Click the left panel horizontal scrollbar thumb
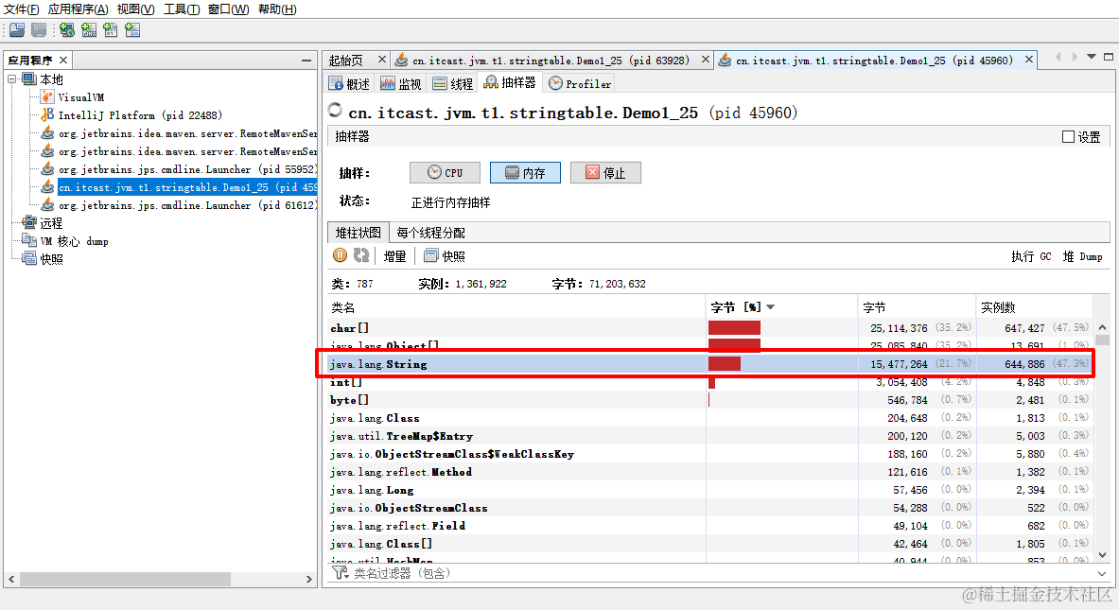Viewport: 1119px width, 610px height. tap(125, 580)
